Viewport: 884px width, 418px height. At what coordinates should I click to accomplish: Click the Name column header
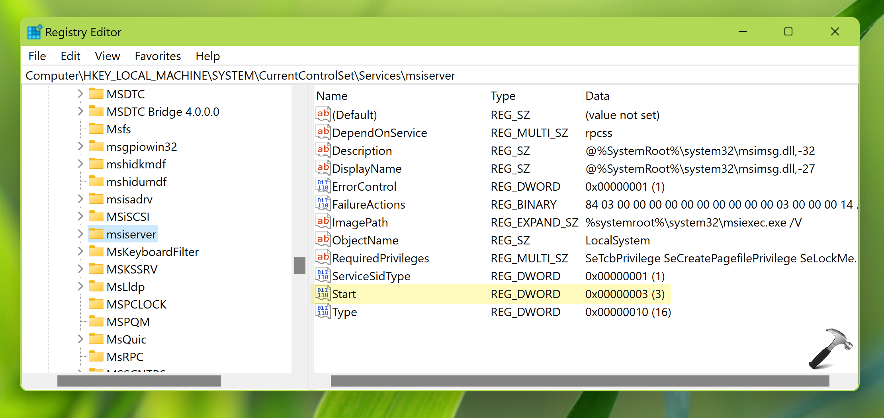click(332, 96)
